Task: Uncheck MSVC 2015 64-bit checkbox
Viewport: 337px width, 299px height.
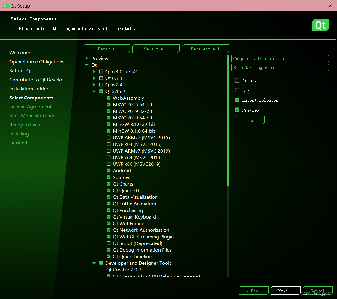Action: [109, 105]
